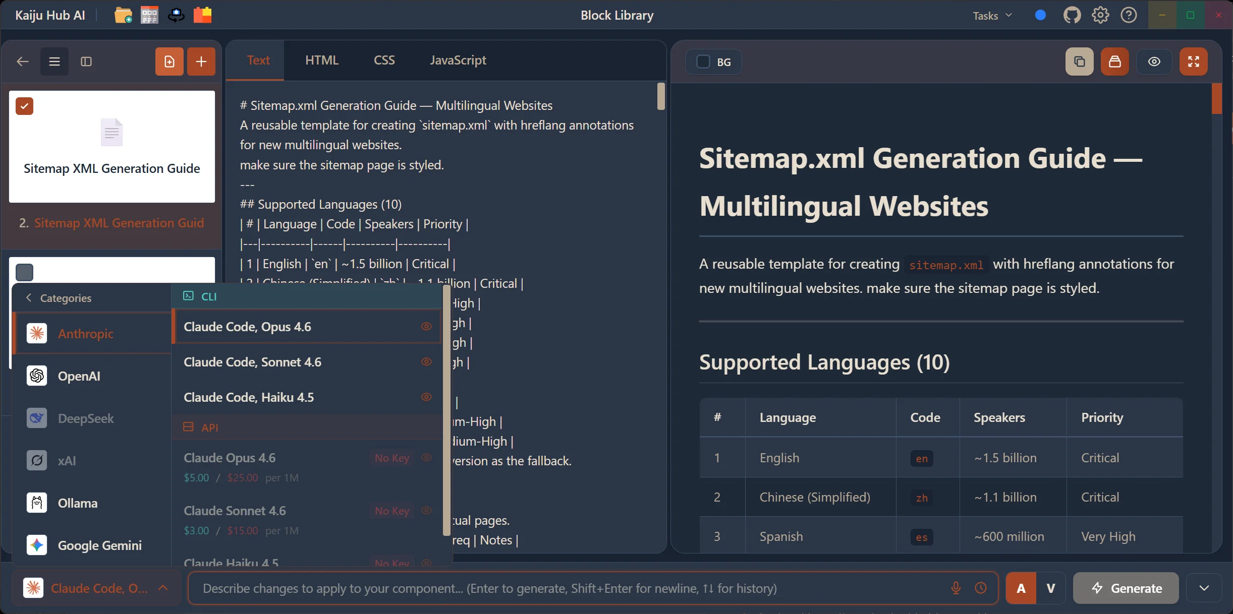This screenshot has height=614, width=1233.
Task: Choose Claude Code, Haiku 4.5 model
Action: point(306,397)
